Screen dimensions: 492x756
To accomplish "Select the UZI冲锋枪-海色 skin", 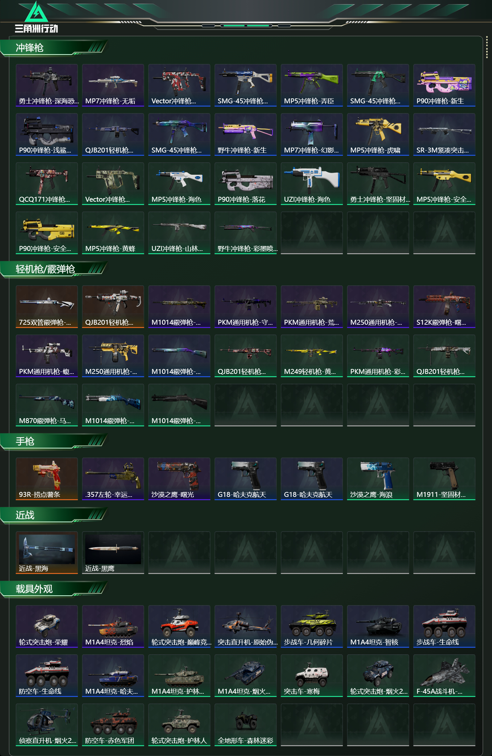I will (x=312, y=184).
